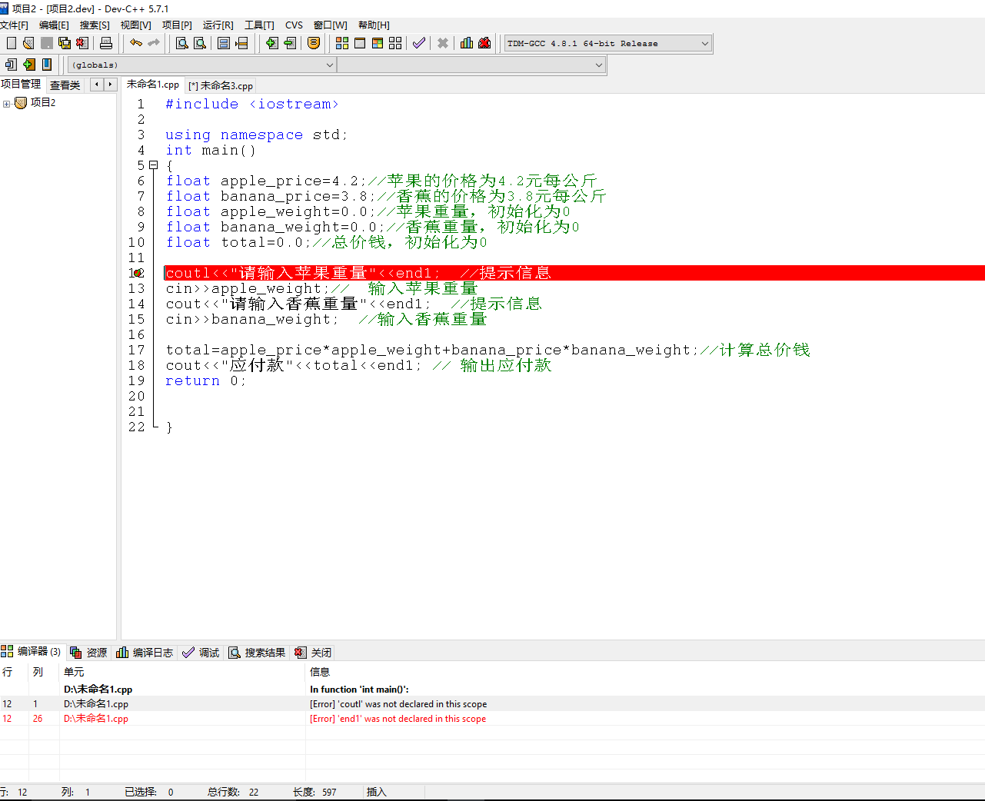Viewport: 985px width, 801px height.
Task: Click the 'end1' not declared error row
Action: (x=398, y=719)
